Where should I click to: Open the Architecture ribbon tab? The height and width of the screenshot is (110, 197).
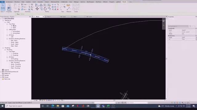[9, 2]
